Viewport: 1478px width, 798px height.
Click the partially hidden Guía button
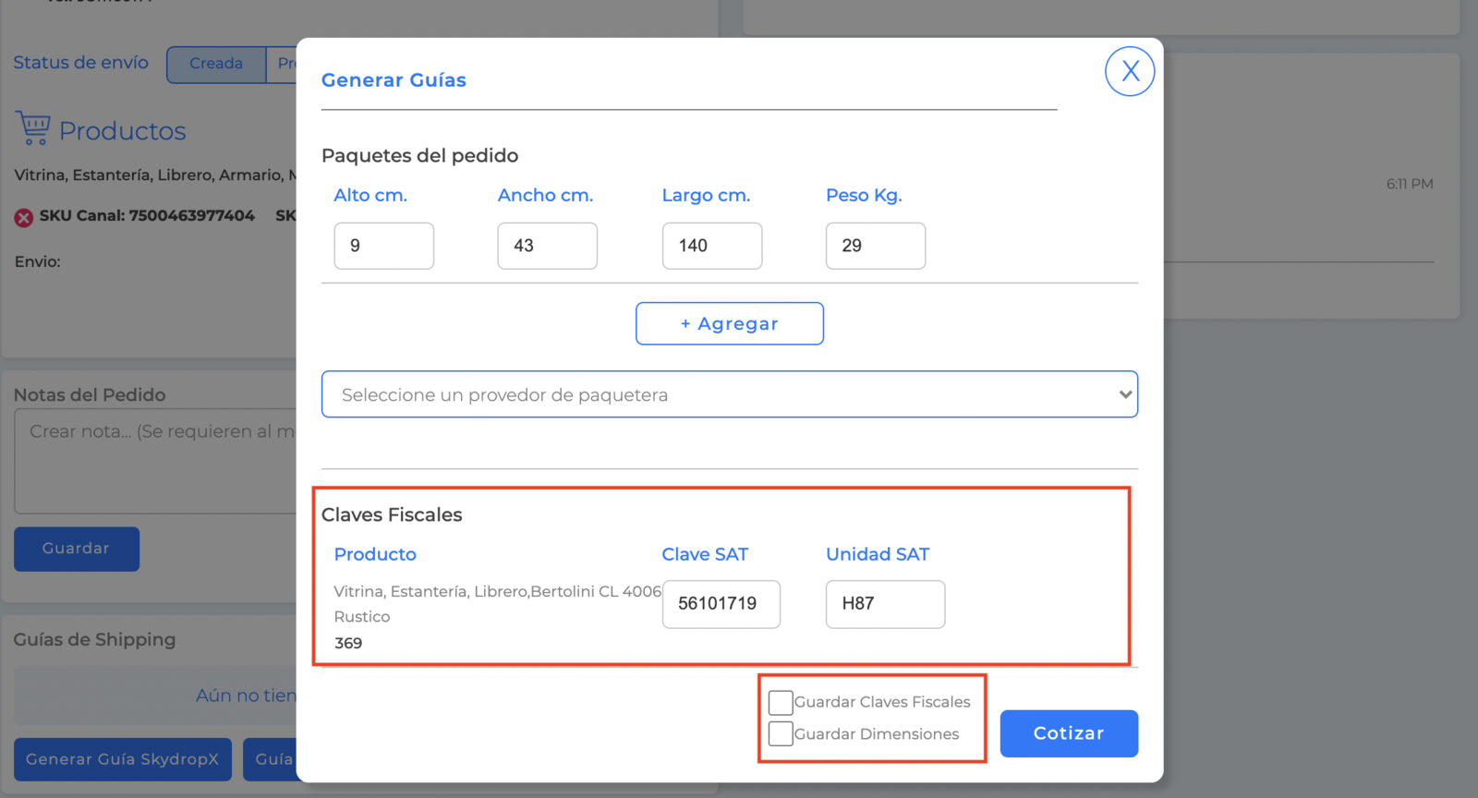coord(271,759)
